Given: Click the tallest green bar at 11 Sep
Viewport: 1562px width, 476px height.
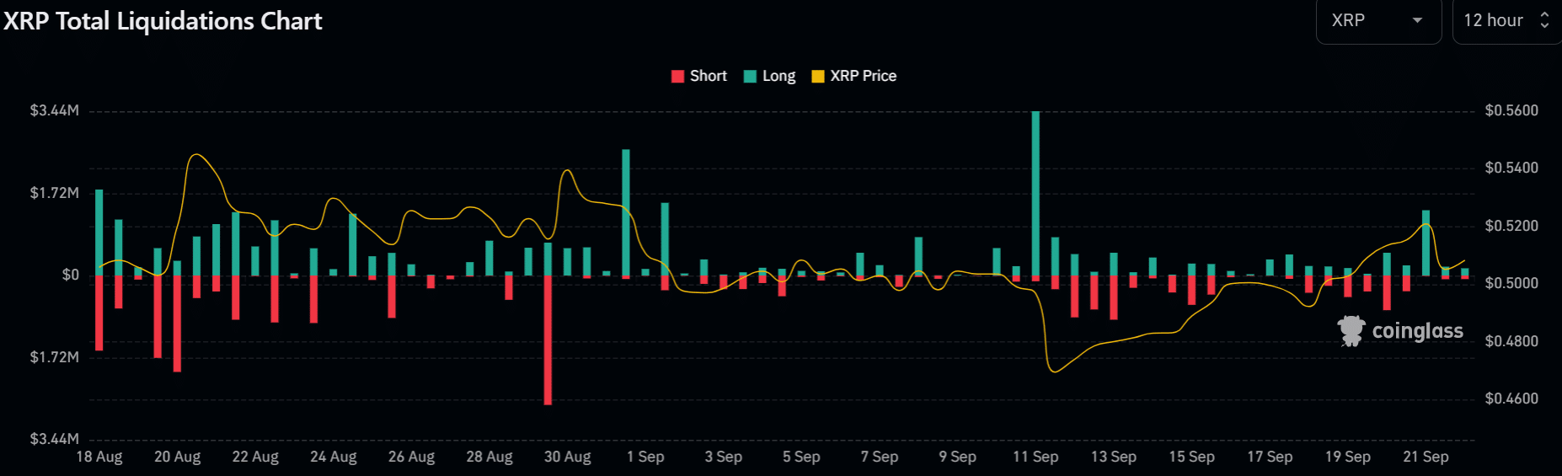Looking at the screenshot, I should pos(1035,194).
